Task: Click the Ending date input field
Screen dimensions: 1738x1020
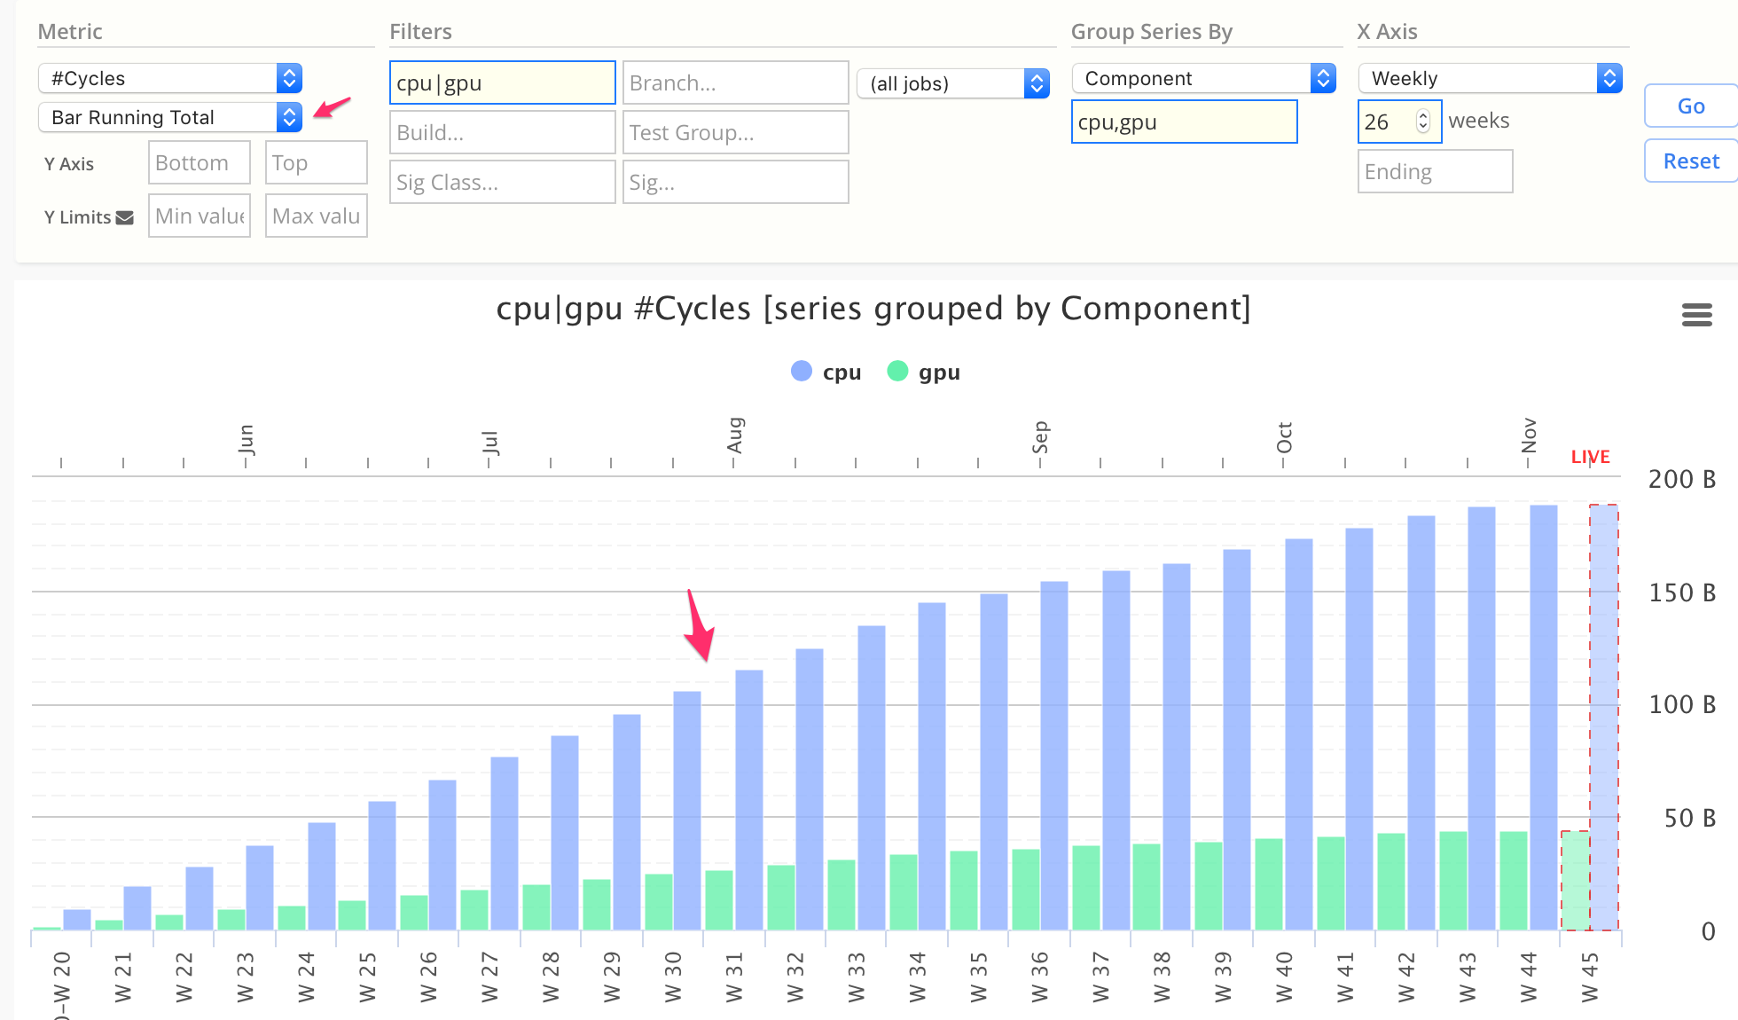Action: pos(1436,170)
